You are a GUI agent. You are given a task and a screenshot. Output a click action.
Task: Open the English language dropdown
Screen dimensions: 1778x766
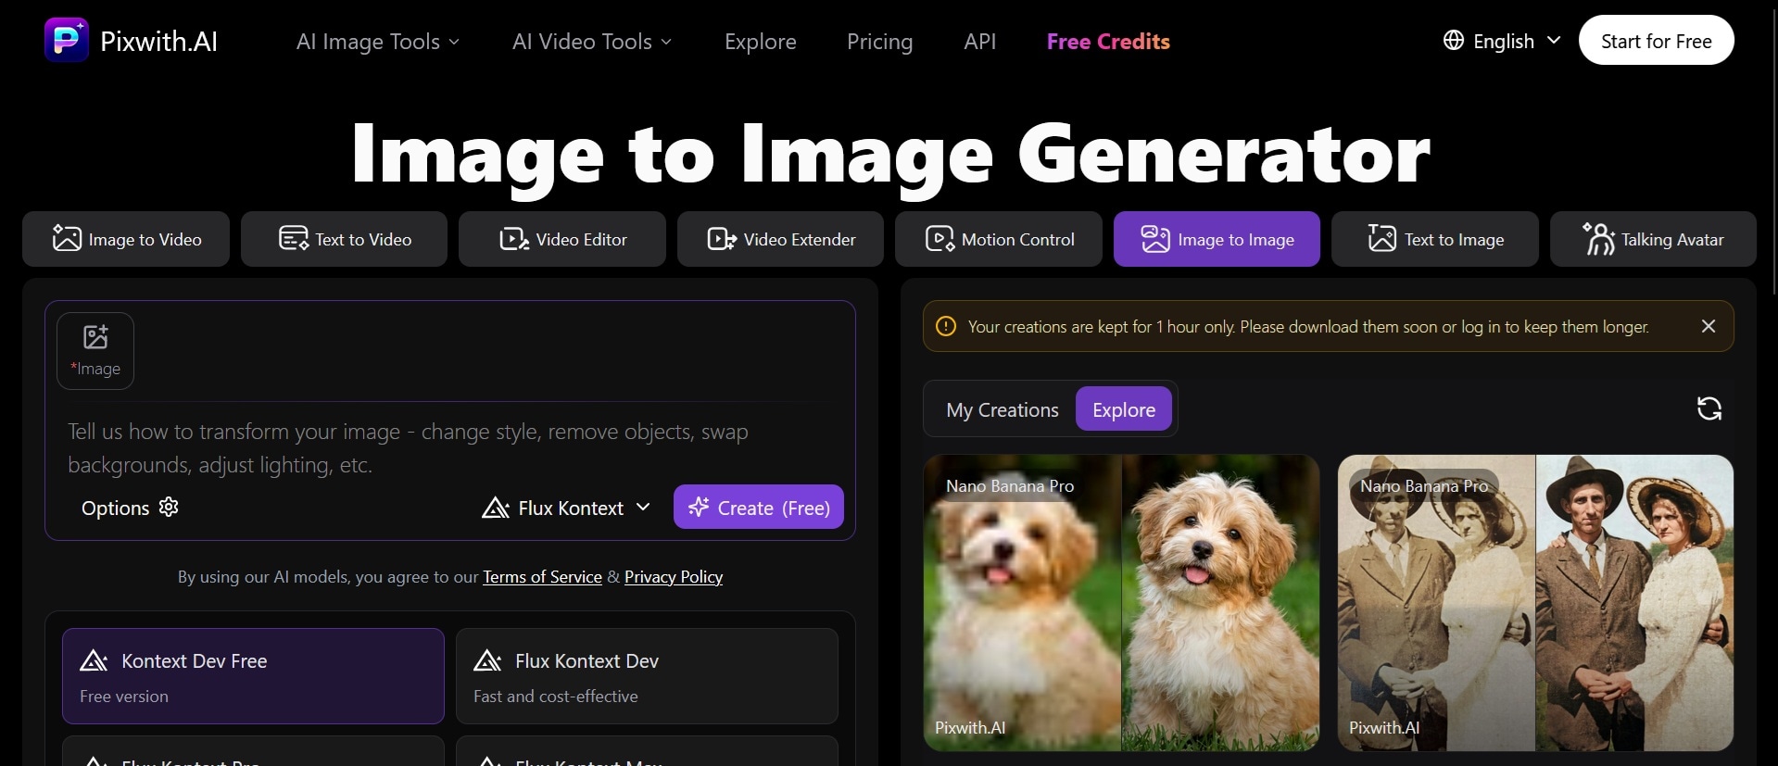(x=1503, y=41)
